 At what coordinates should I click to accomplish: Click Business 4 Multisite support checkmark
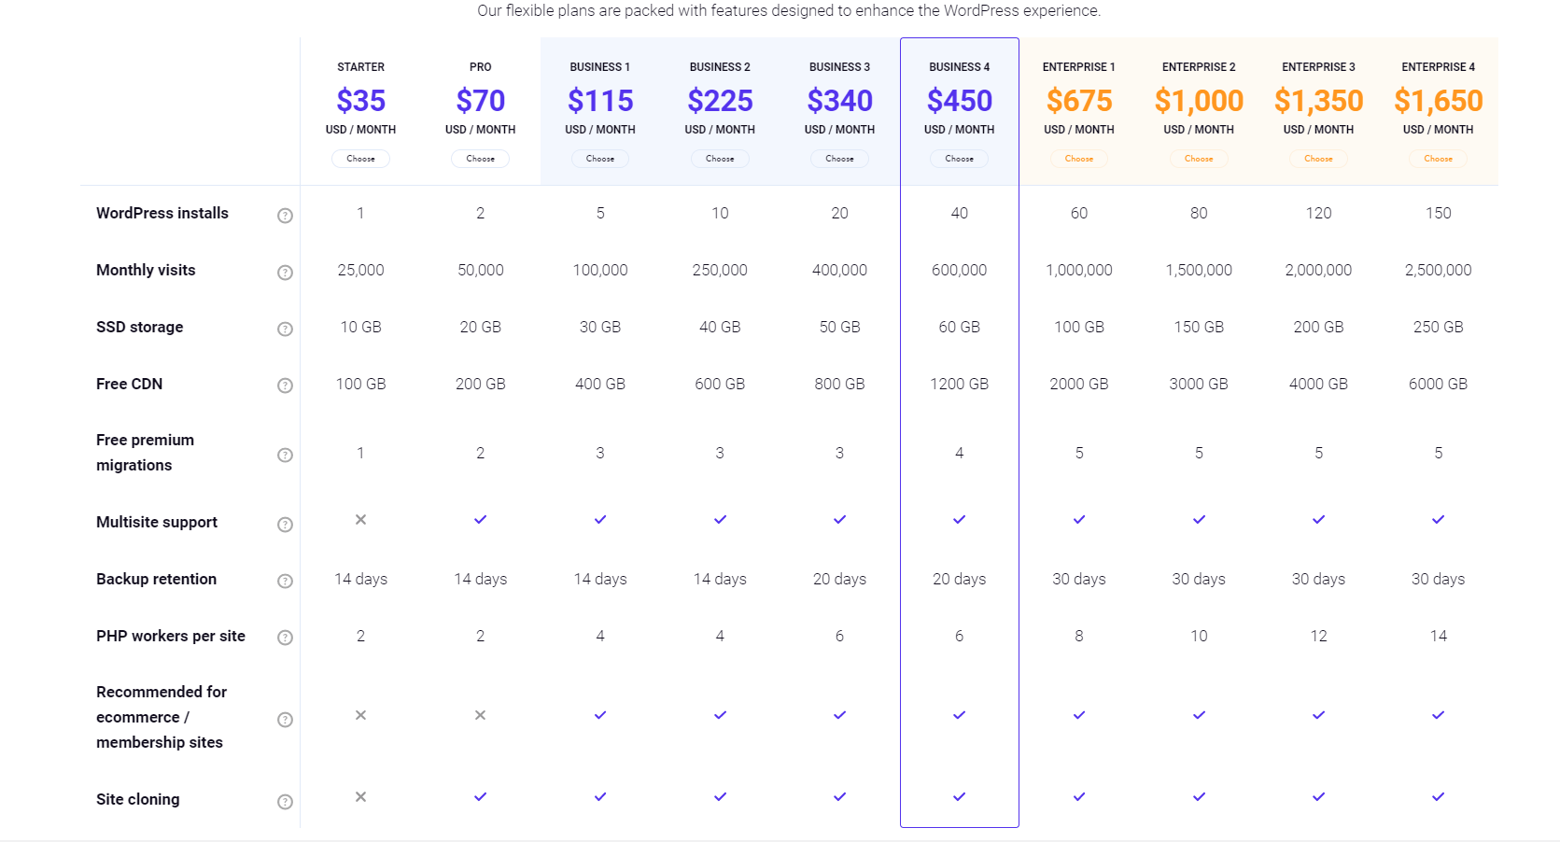pos(959,519)
